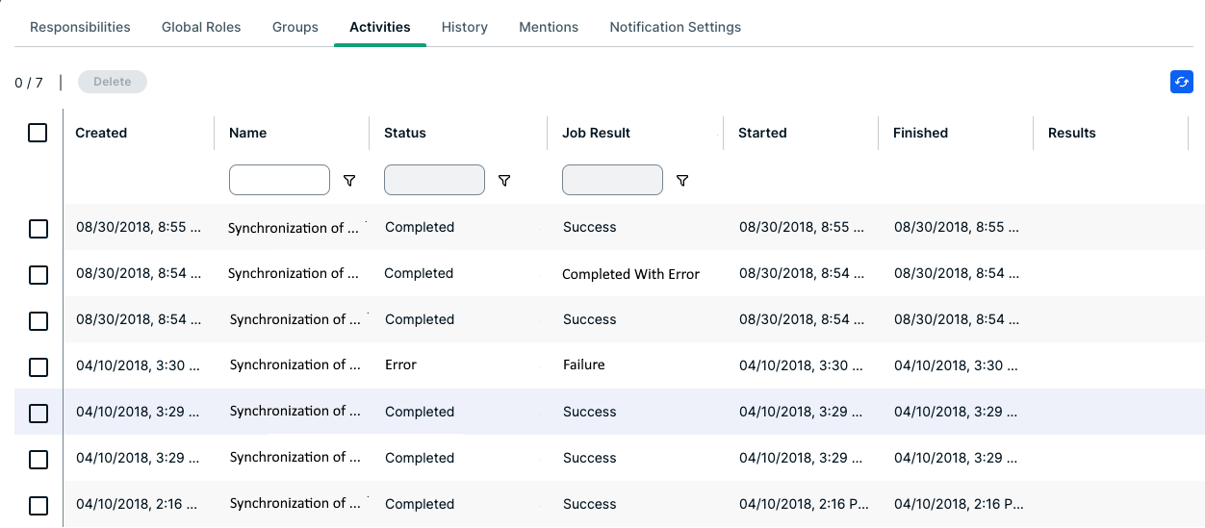
Task: Open the Status column filter icon
Action: click(x=503, y=181)
